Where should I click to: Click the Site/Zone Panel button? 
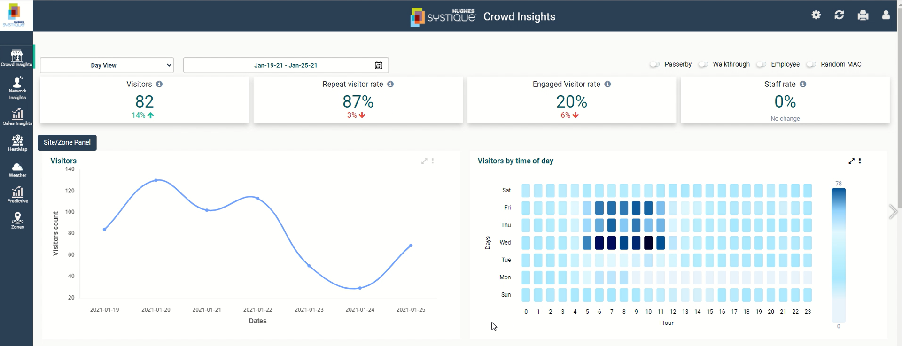point(67,142)
